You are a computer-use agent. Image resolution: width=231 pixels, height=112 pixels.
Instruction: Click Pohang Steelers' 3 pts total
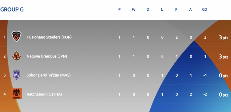(x=224, y=38)
